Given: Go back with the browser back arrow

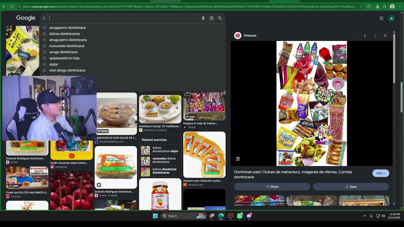Looking at the screenshot, I should click(x=4, y=6).
